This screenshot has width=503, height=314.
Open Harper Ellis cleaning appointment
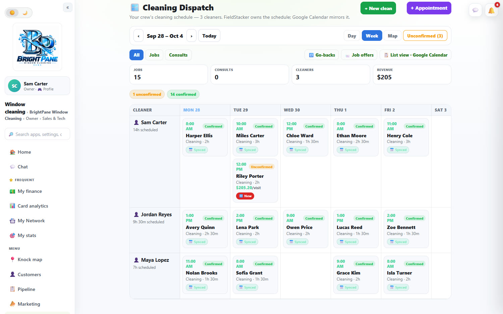(205, 137)
